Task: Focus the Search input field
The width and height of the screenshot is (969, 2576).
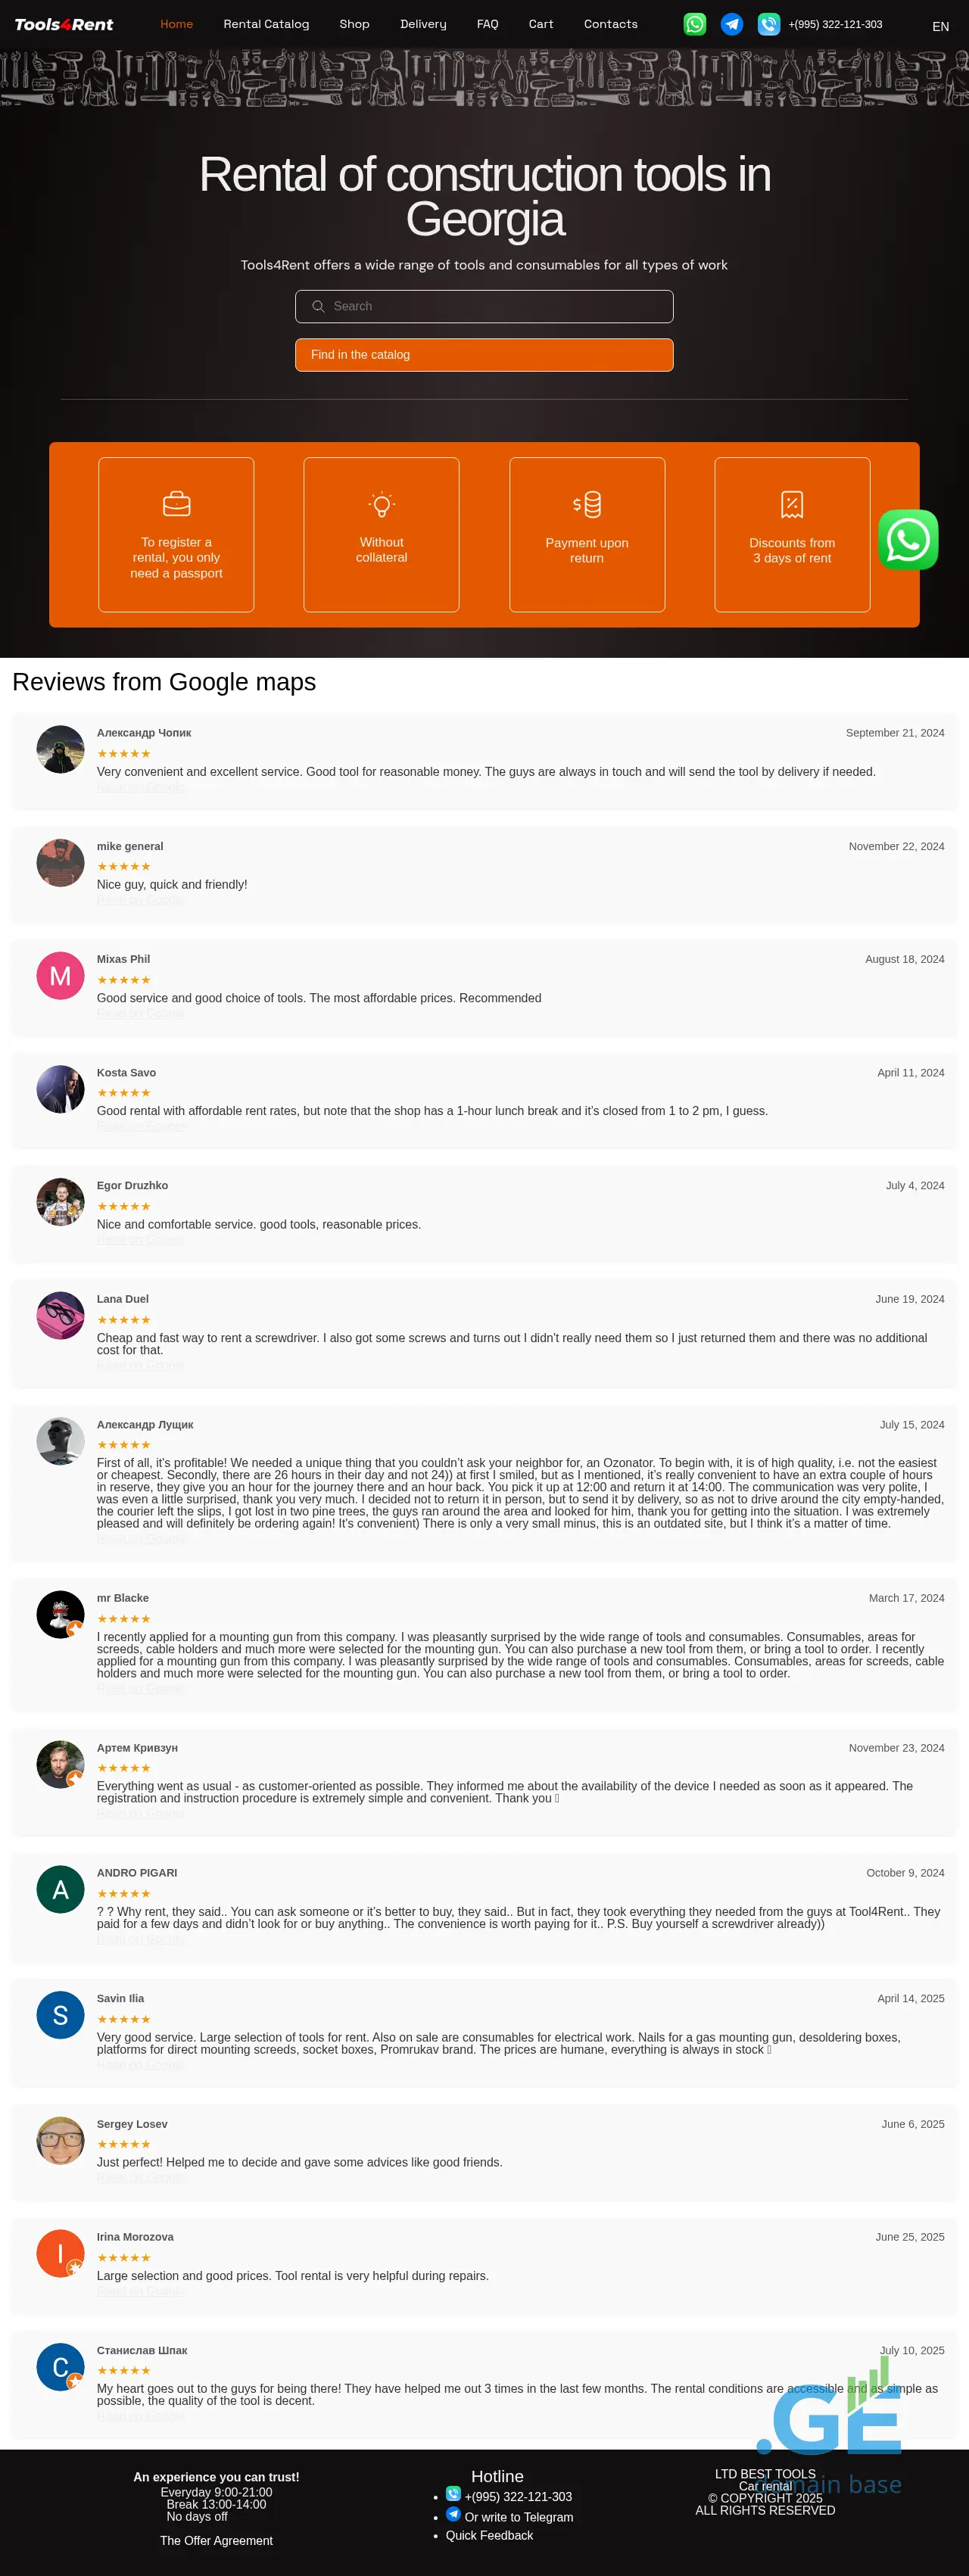Action: tap(484, 306)
